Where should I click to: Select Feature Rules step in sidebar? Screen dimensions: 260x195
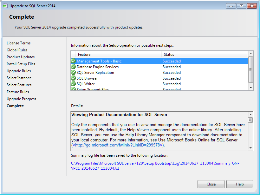tap(18, 92)
